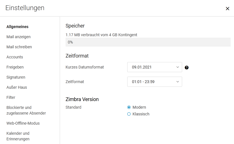The image size is (234, 144).
Task: Select the Klassisch radio button
Action: (129, 114)
